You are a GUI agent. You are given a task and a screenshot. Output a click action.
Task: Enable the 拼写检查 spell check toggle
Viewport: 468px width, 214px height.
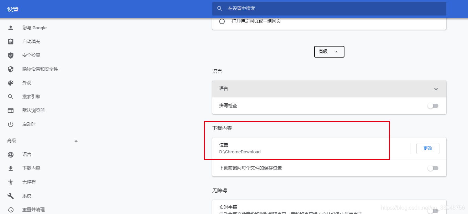[433, 105]
